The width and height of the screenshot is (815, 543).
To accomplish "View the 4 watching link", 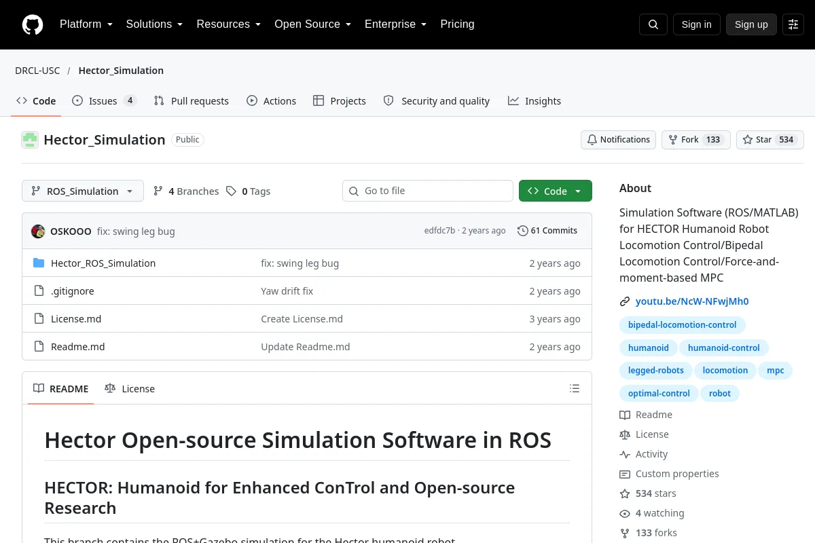I will coord(652,513).
